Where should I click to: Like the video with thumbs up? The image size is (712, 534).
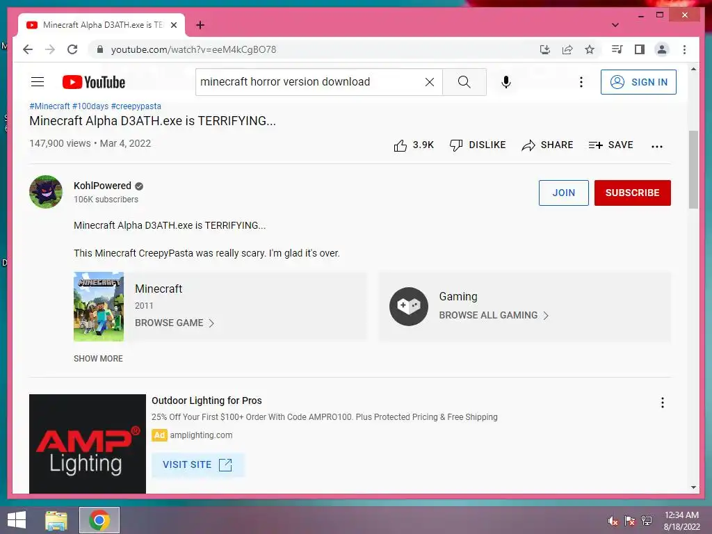[x=414, y=145]
